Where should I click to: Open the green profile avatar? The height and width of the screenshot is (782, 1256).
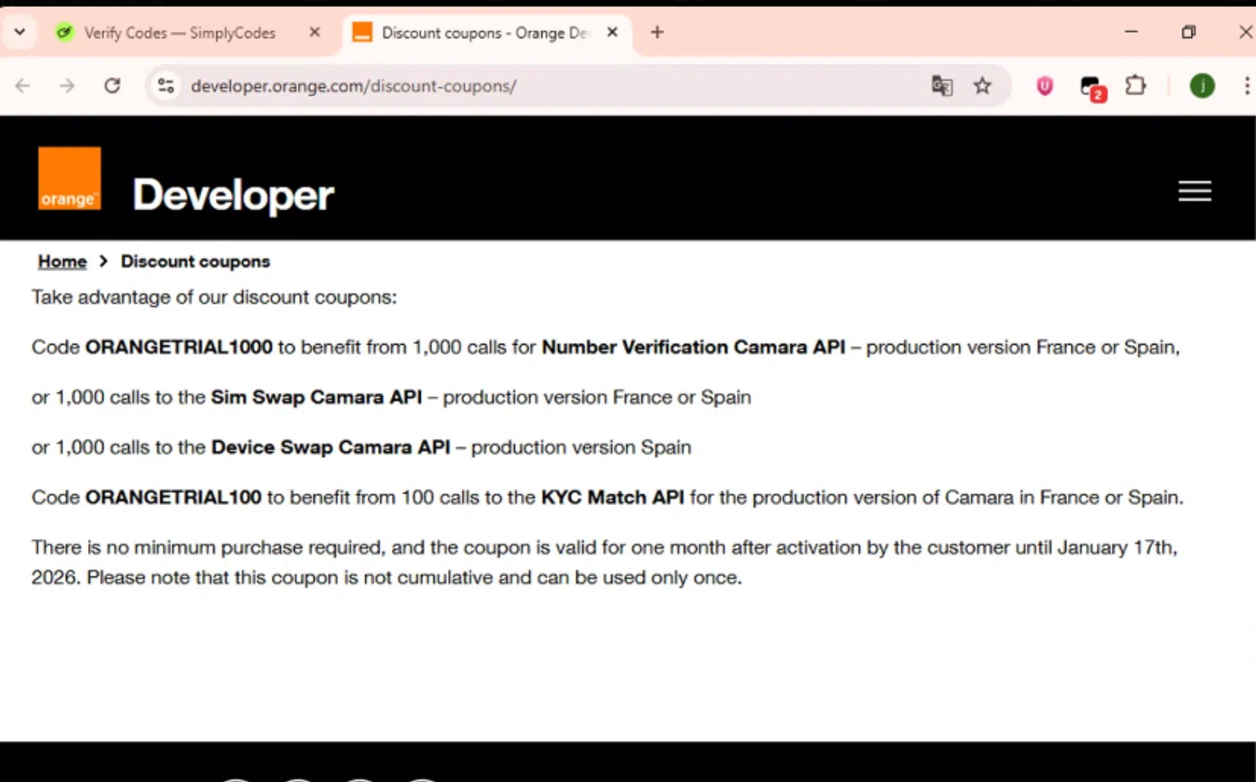click(1202, 85)
